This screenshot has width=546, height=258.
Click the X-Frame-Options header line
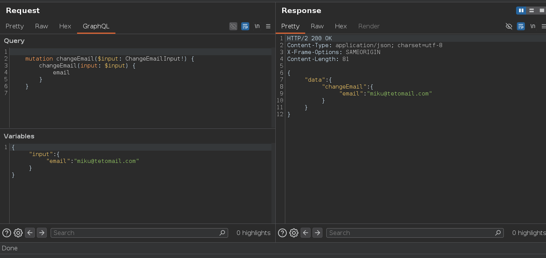[x=334, y=52]
